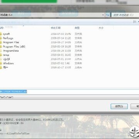Viewport: 139px width, 139px height.
Task: Click the type cell of cysoft row
Action: [x=78, y=34]
